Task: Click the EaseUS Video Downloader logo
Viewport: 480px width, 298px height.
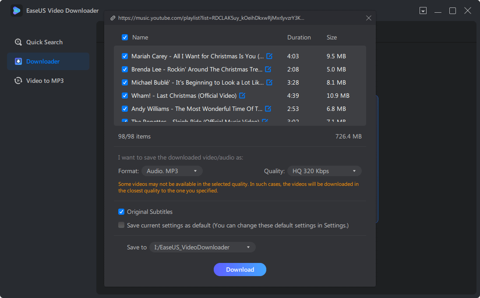Action: (x=17, y=11)
